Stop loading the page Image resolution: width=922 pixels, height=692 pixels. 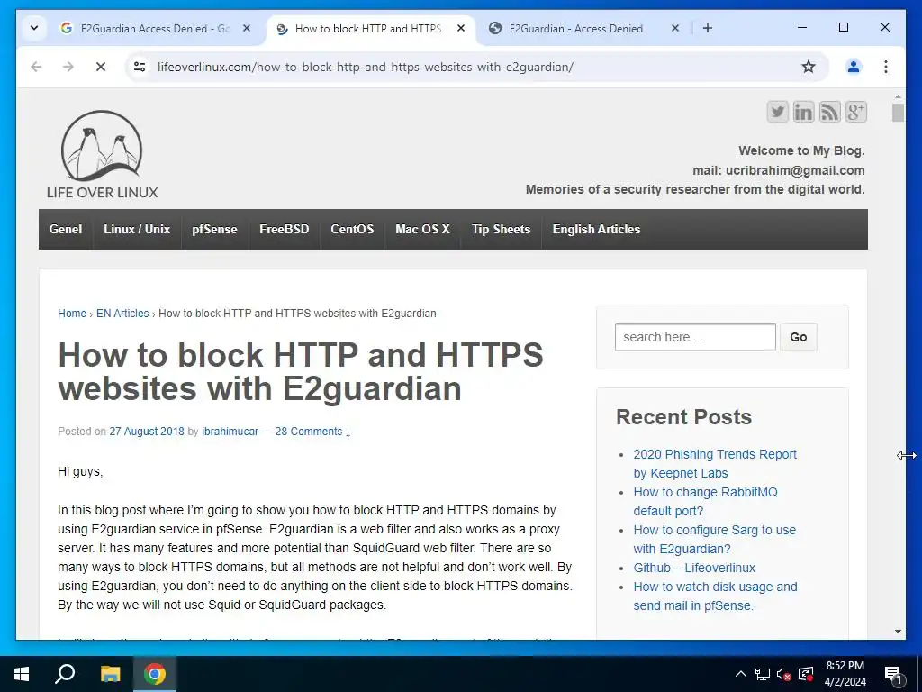101,67
